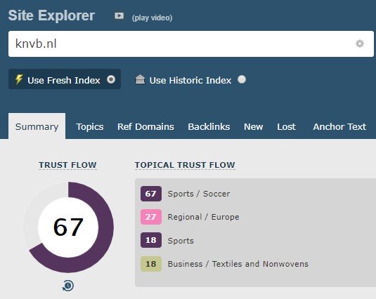Open the Anchor Text tab

[339, 126]
